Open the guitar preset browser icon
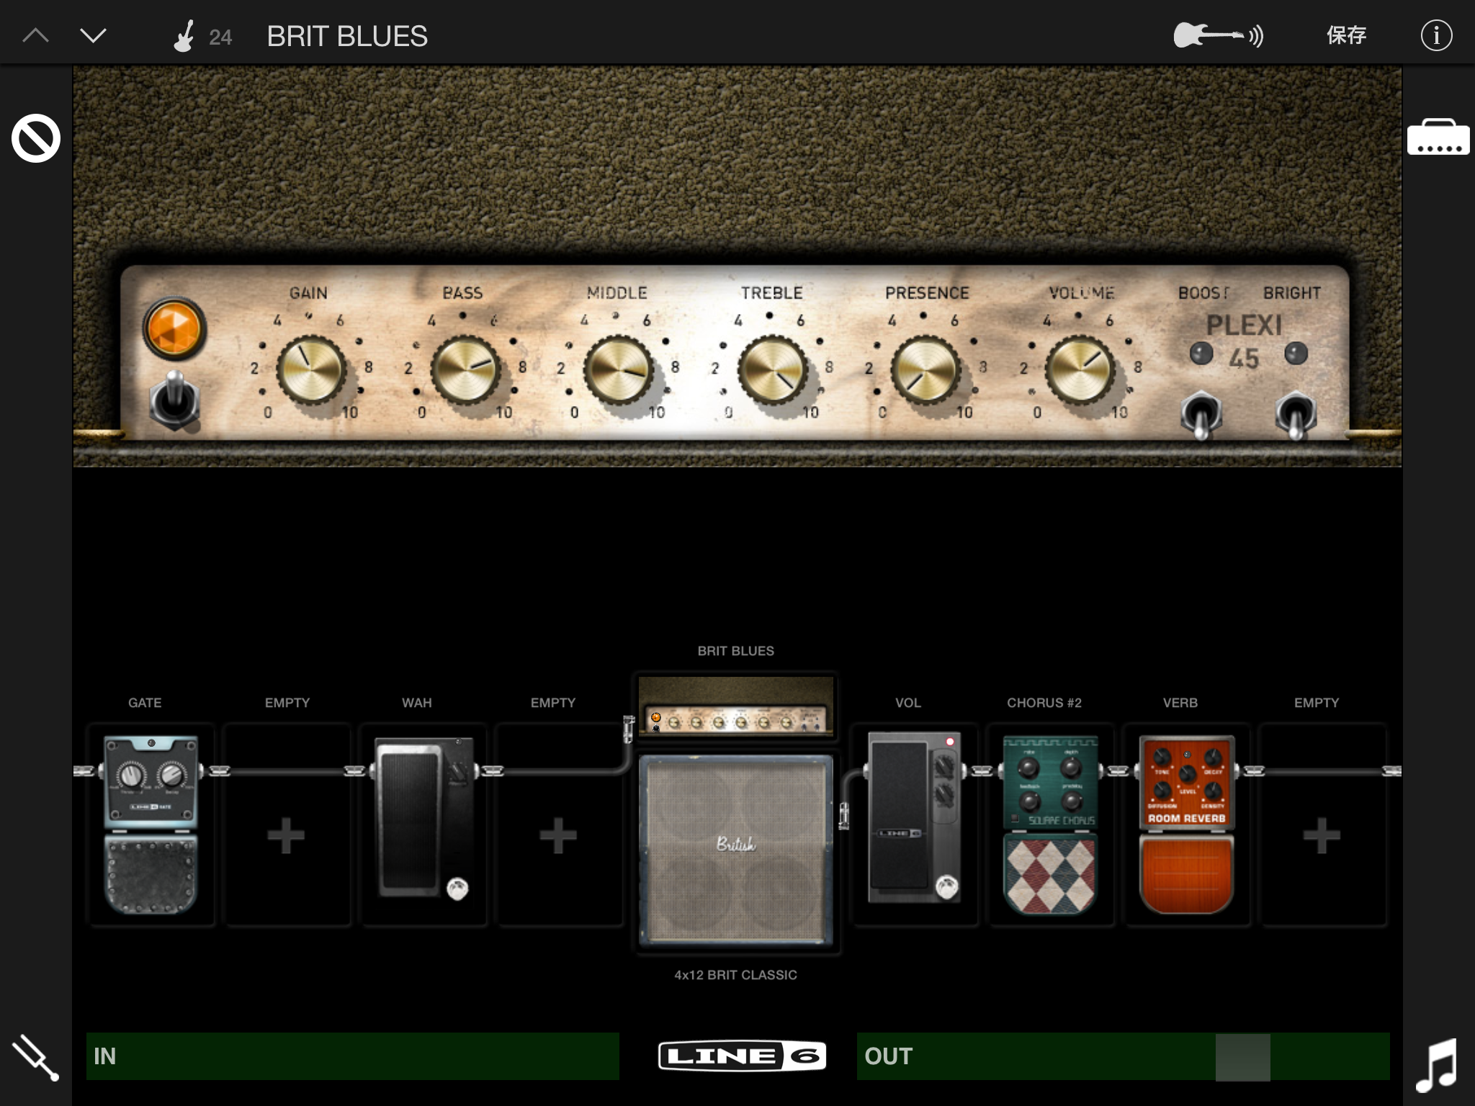Viewport: 1475px width, 1106px height. pos(184,36)
